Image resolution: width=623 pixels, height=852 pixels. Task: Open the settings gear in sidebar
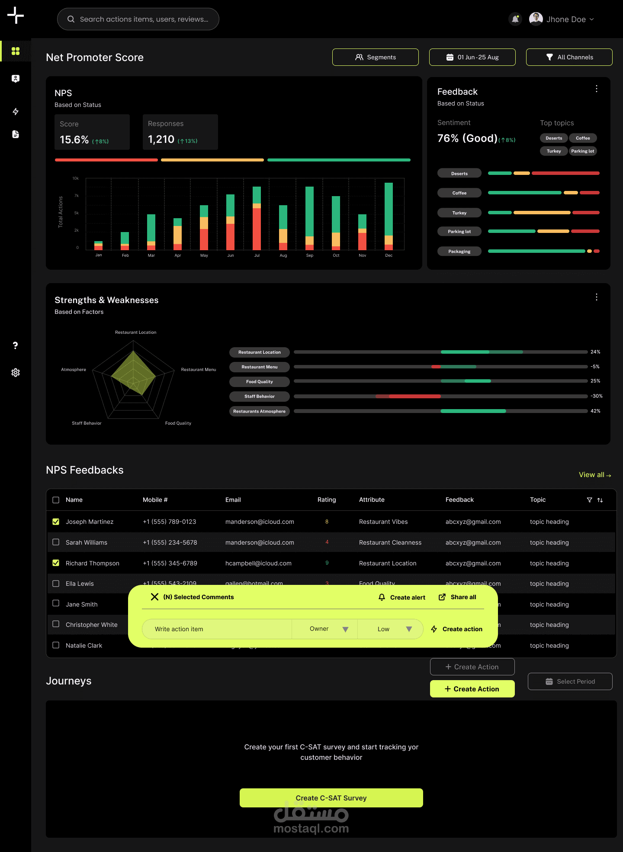click(x=16, y=372)
